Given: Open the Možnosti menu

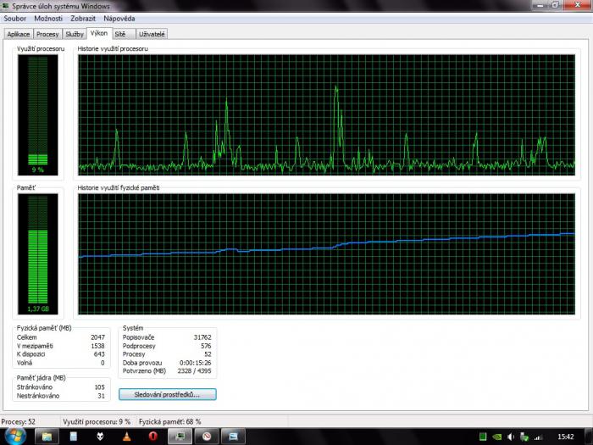Looking at the screenshot, I should pyautogui.click(x=48, y=18).
